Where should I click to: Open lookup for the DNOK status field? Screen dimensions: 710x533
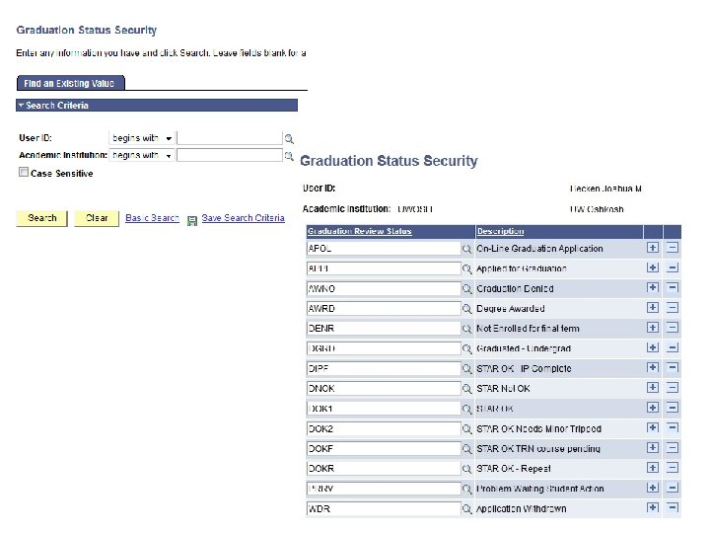[467, 389]
